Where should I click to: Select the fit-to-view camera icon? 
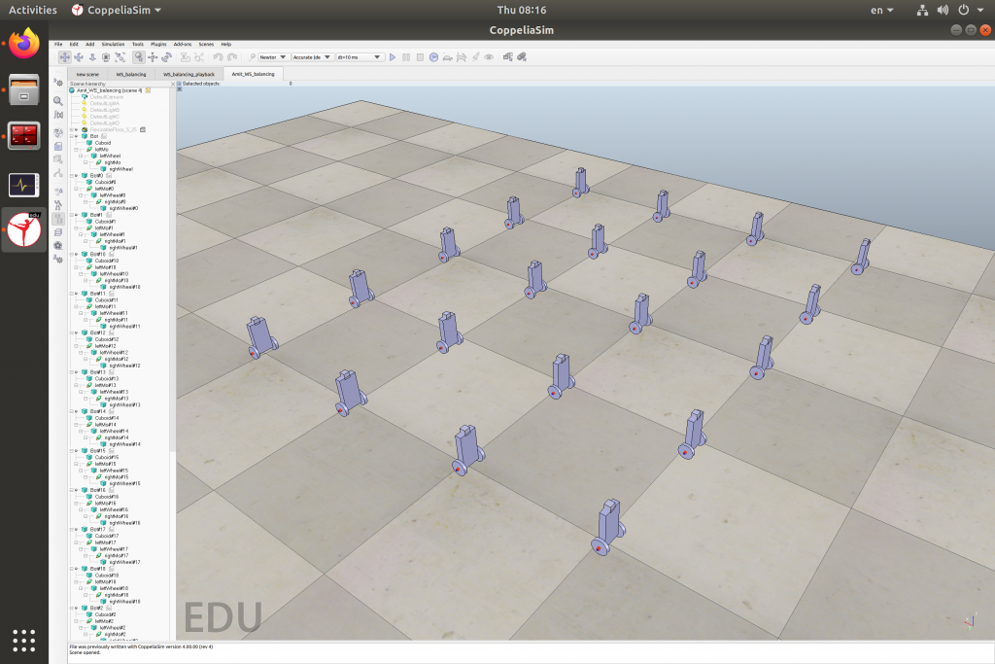[119, 57]
